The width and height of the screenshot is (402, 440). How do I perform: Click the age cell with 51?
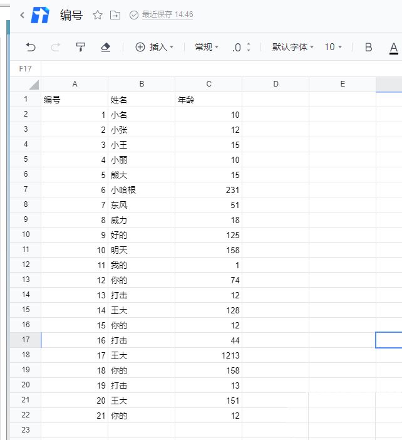tap(209, 205)
